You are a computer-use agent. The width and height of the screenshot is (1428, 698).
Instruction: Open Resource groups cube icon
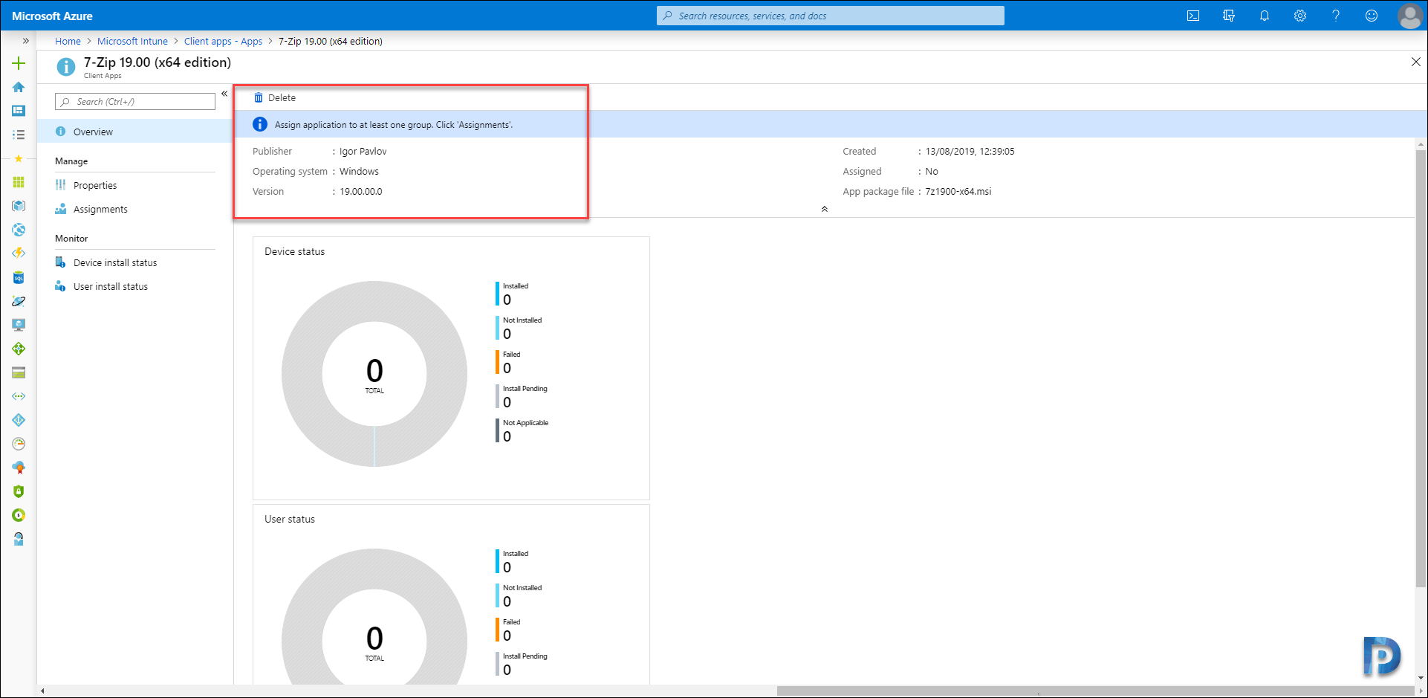tap(19, 206)
